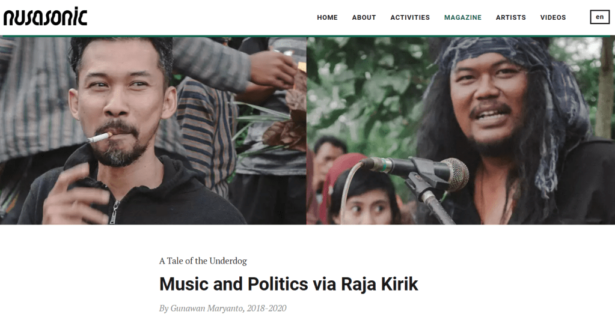Viewport: 615px width, 314px height.
Task: Select the MAGAZINE navigation tab
Action: tap(463, 17)
